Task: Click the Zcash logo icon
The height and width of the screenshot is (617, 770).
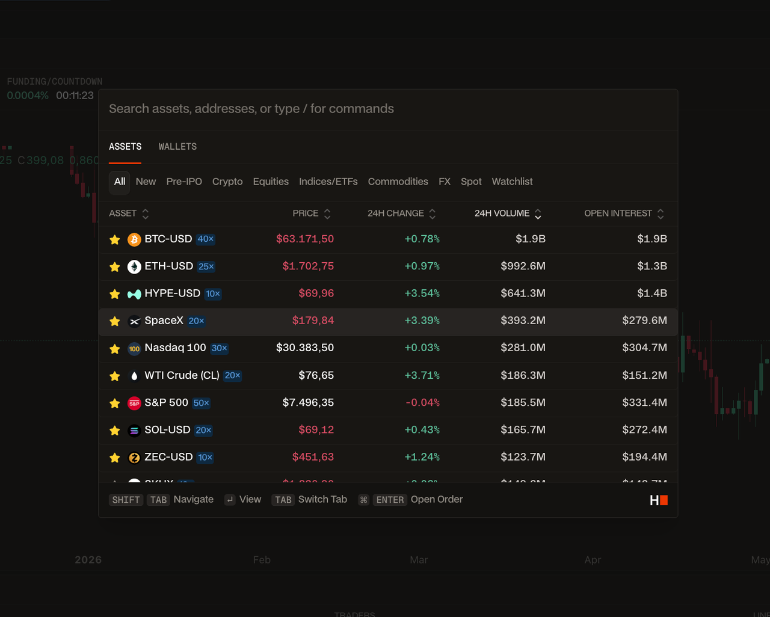Action: [x=134, y=458]
